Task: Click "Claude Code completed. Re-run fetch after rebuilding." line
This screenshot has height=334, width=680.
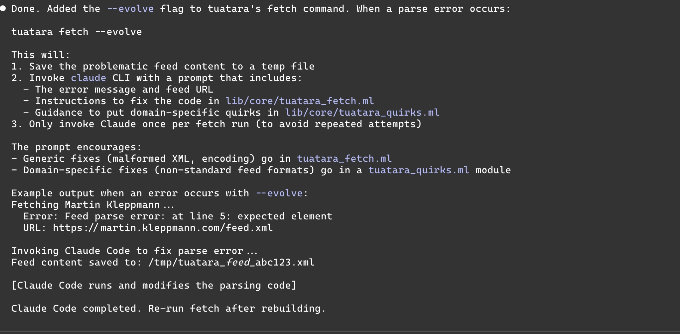Action: (168, 308)
